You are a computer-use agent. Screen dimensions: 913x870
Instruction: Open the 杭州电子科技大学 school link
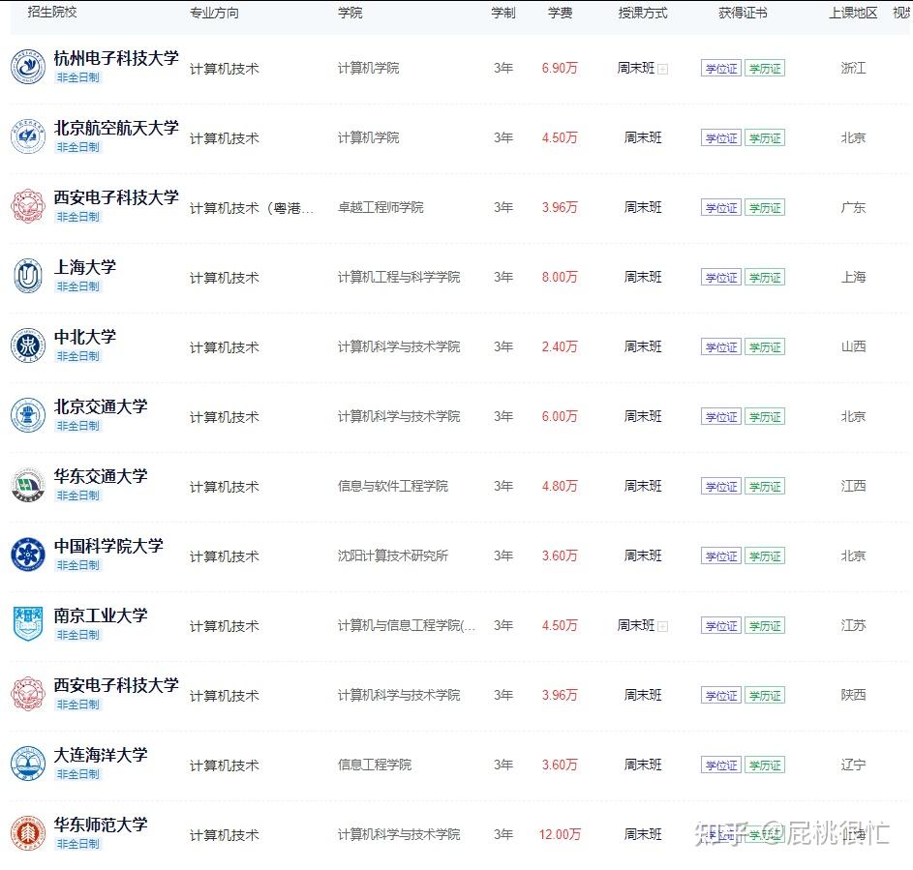116,58
